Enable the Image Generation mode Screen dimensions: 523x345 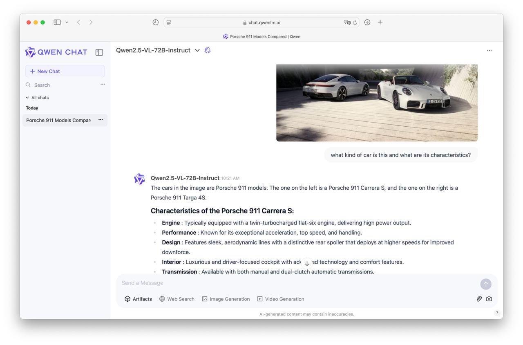(226, 299)
